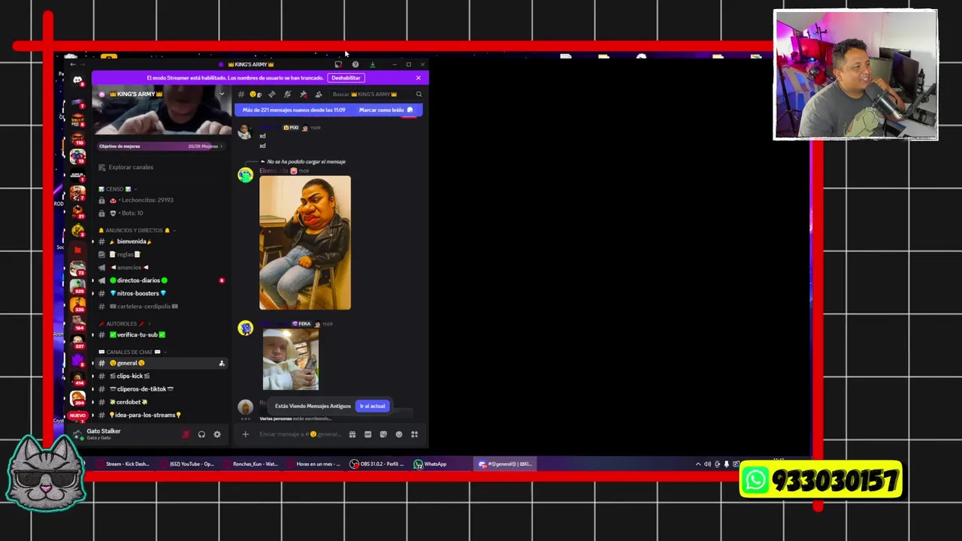Click plus attach button in message bar
The image size is (962, 541).
pos(245,434)
